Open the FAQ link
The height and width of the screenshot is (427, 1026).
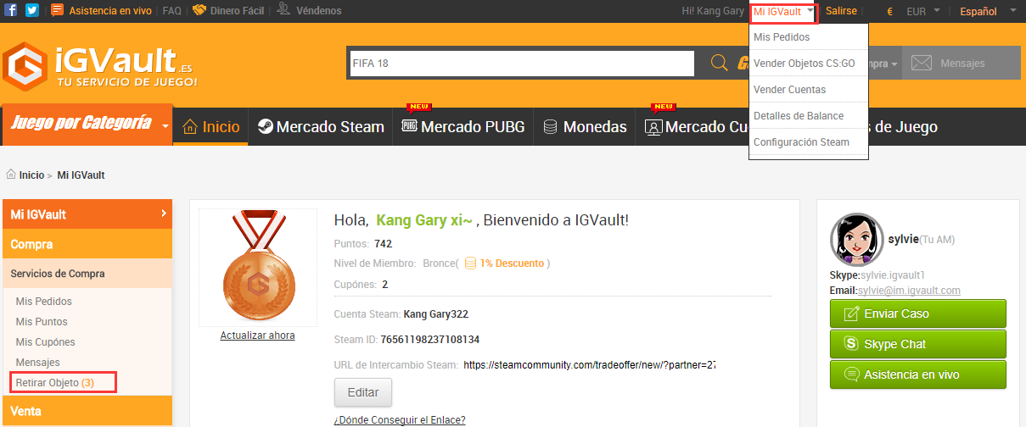[x=172, y=11]
